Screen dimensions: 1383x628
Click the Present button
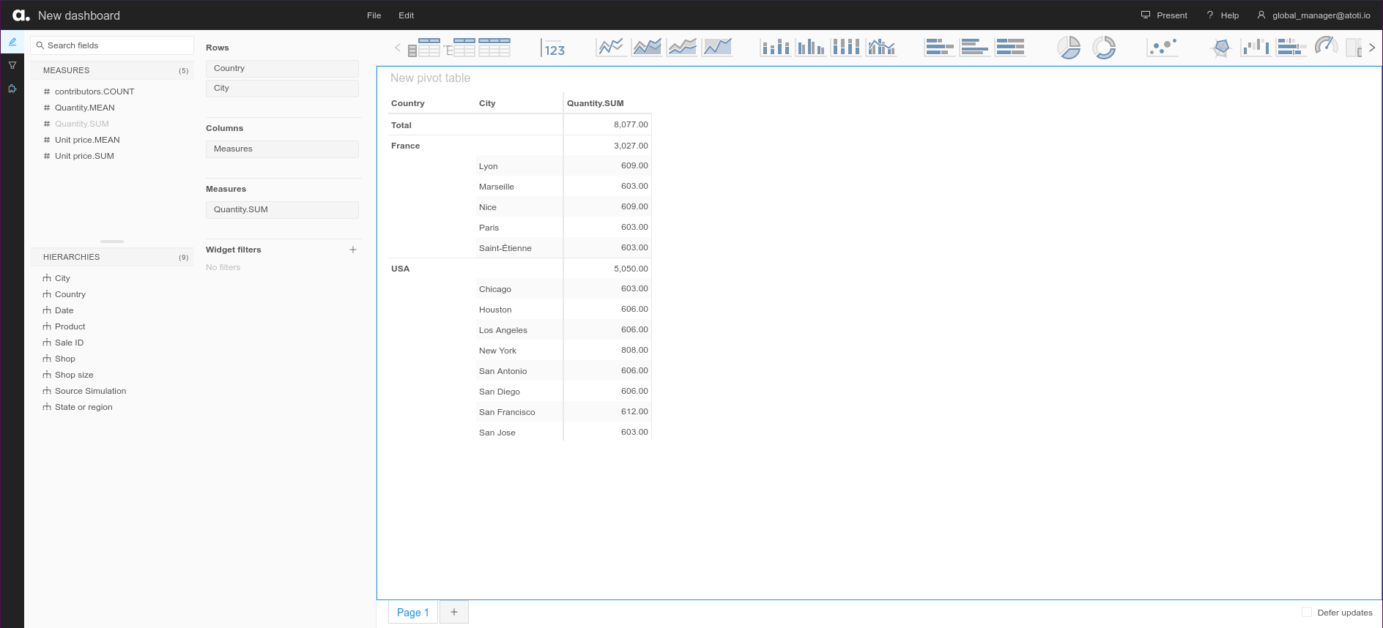pos(1164,15)
